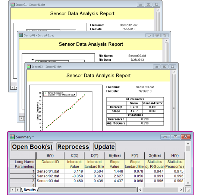Click slope value 2.627
204x196 pixels.
tap(114, 176)
